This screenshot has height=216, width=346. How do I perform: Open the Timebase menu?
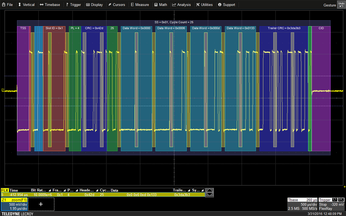[x=50, y=5]
